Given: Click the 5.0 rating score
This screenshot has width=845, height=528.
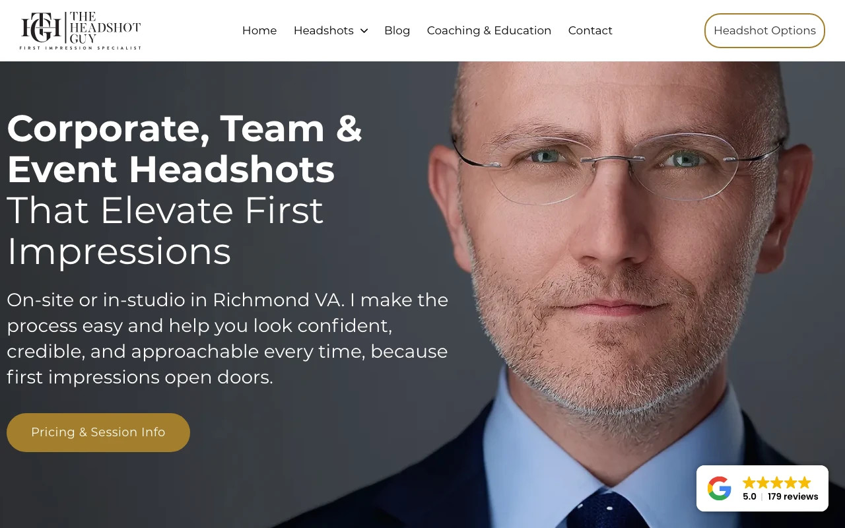Looking at the screenshot, I should click(749, 497).
